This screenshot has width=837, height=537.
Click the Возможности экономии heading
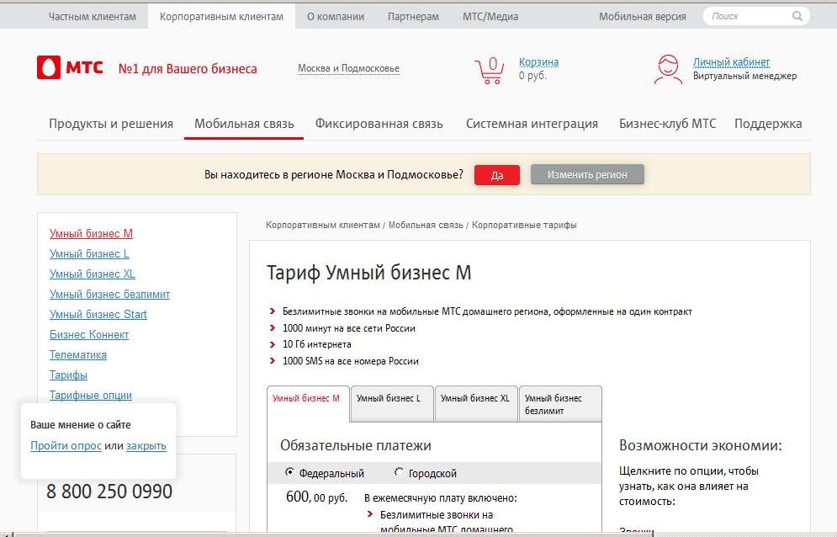click(701, 445)
